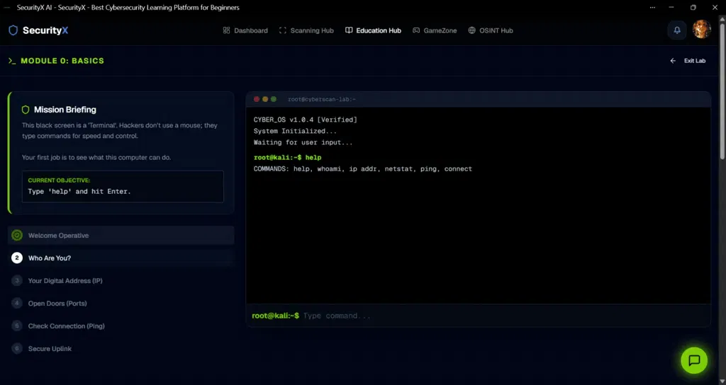The image size is (726, 385).
Task: Open the GameZone nav item
Action: 435,30
